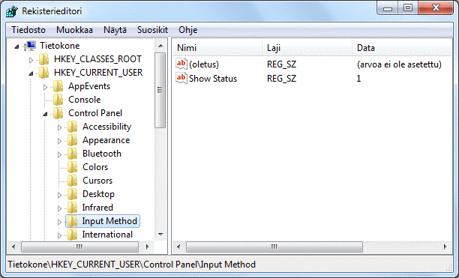The height and width of the screenshot is (278, 459).
Task: Open the Muokkaa menu
Action: click(74, 30)
